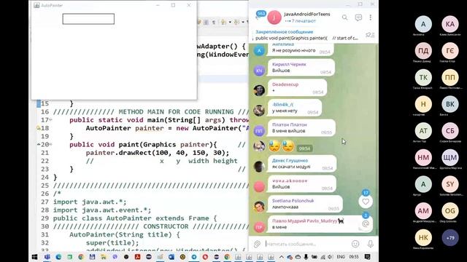This screenshot has width=467, height=262.
Task: Open the emoji picker smiley icon
Action: 355,244
